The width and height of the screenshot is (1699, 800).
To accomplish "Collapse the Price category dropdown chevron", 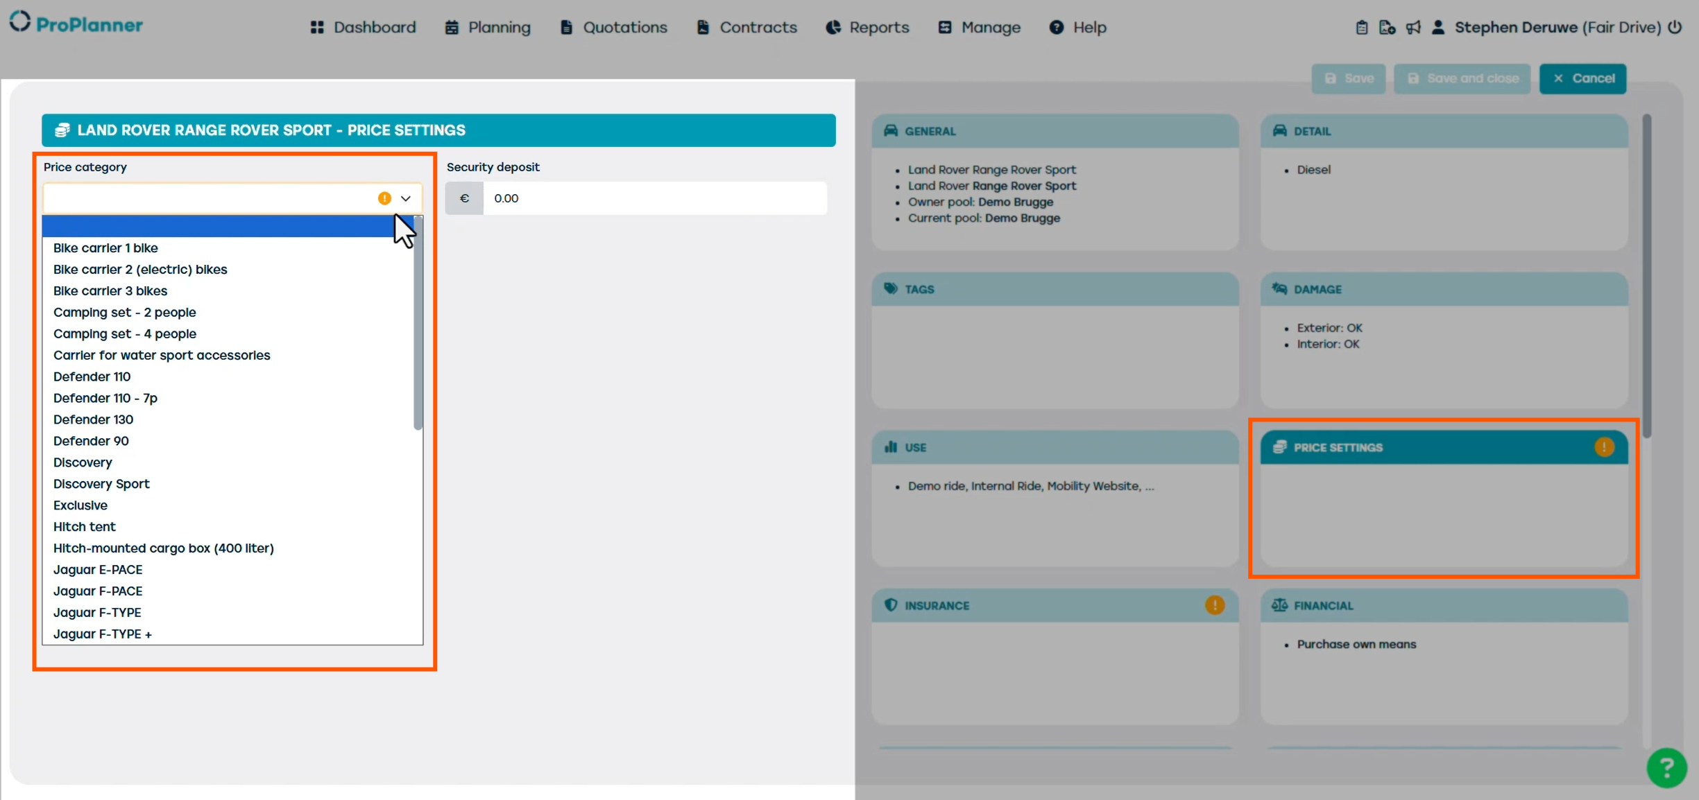I will click(406, 198).
